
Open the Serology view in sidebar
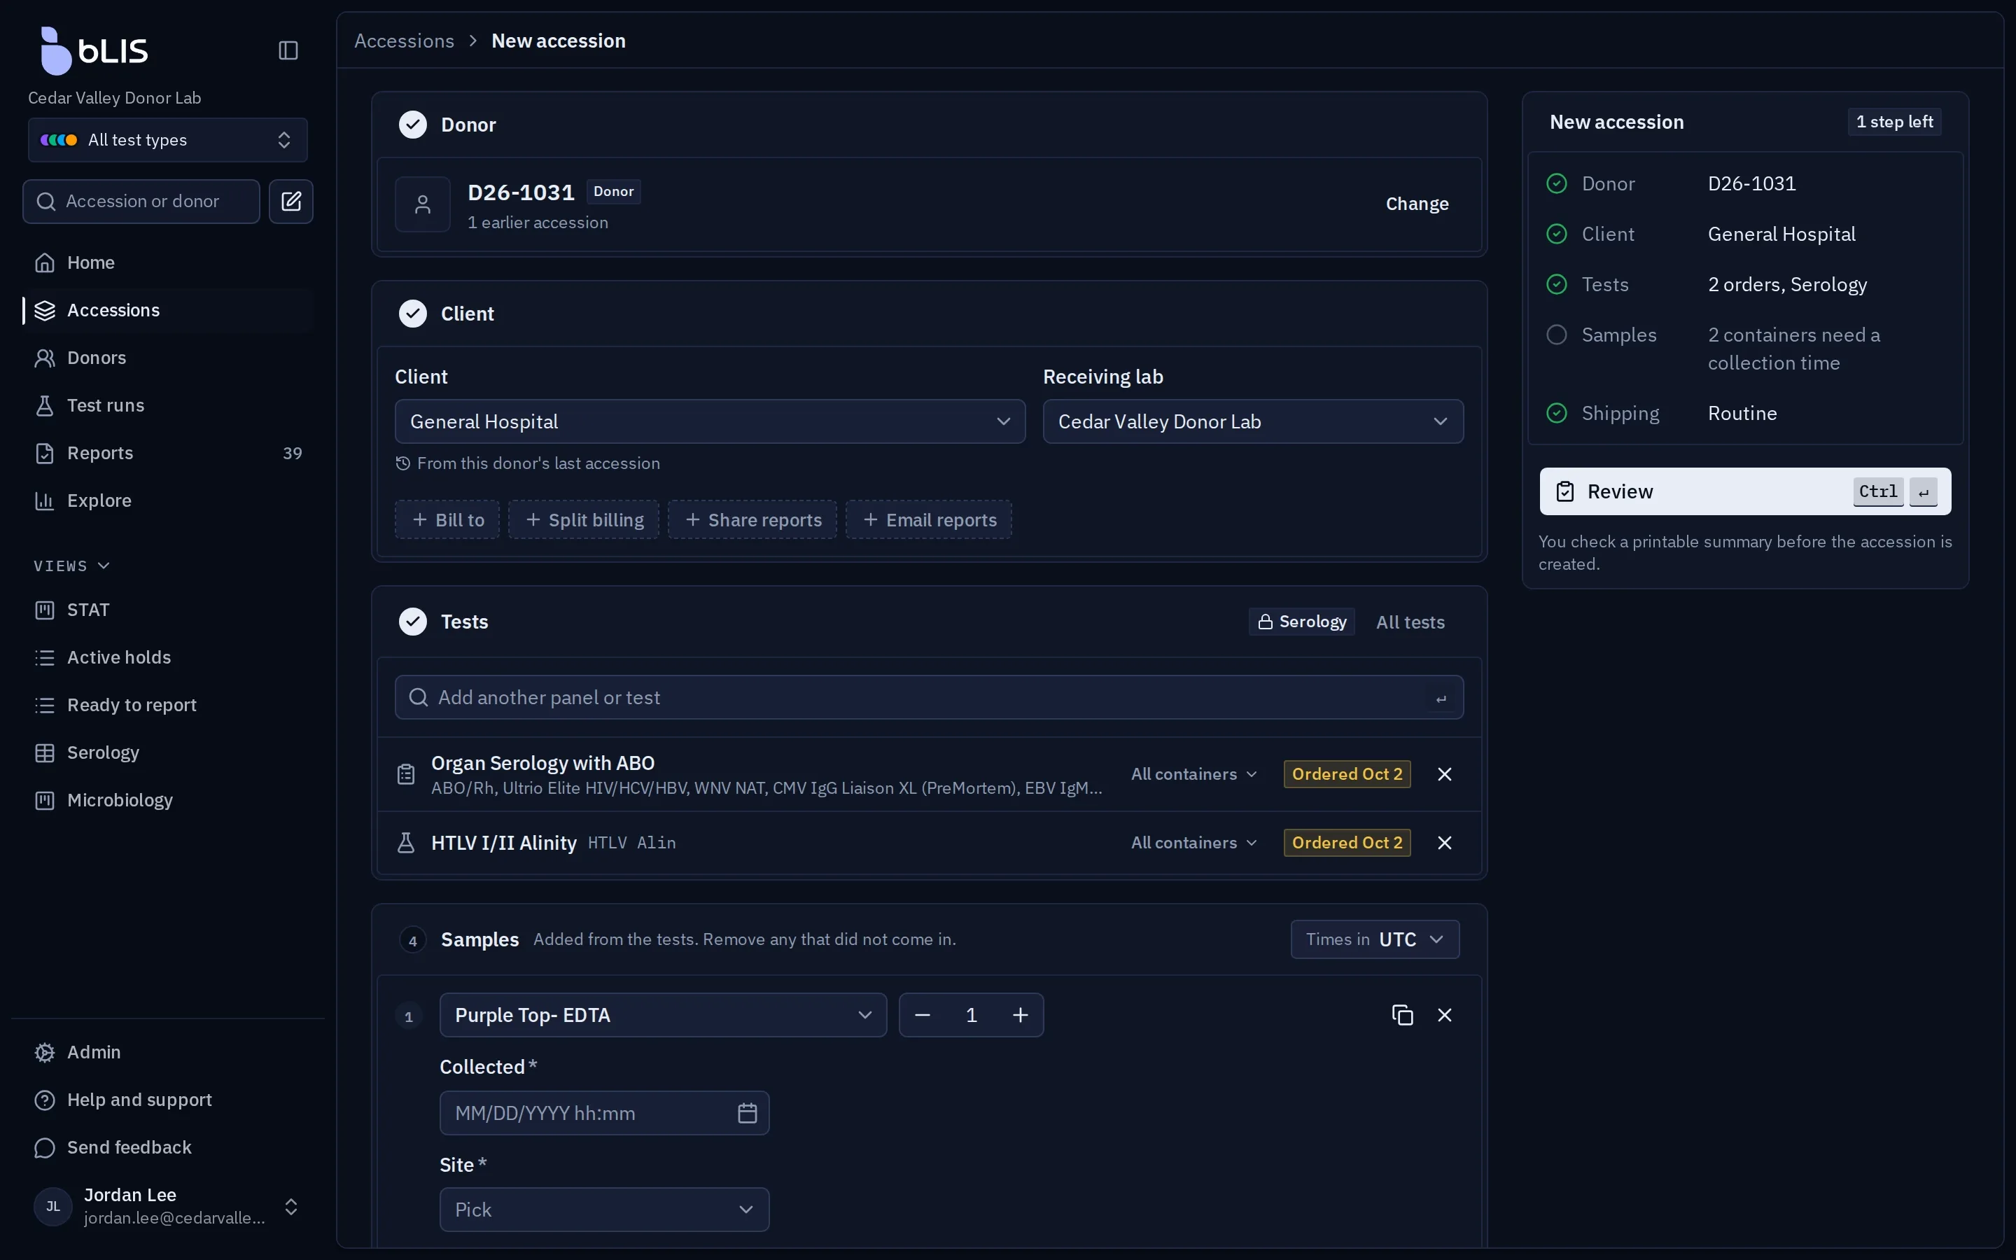pyautogui.click(x=167, y=752)
